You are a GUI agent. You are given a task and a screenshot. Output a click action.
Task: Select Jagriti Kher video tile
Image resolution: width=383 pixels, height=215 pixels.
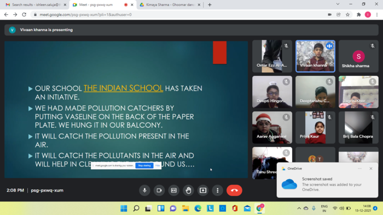click(358, 92)
